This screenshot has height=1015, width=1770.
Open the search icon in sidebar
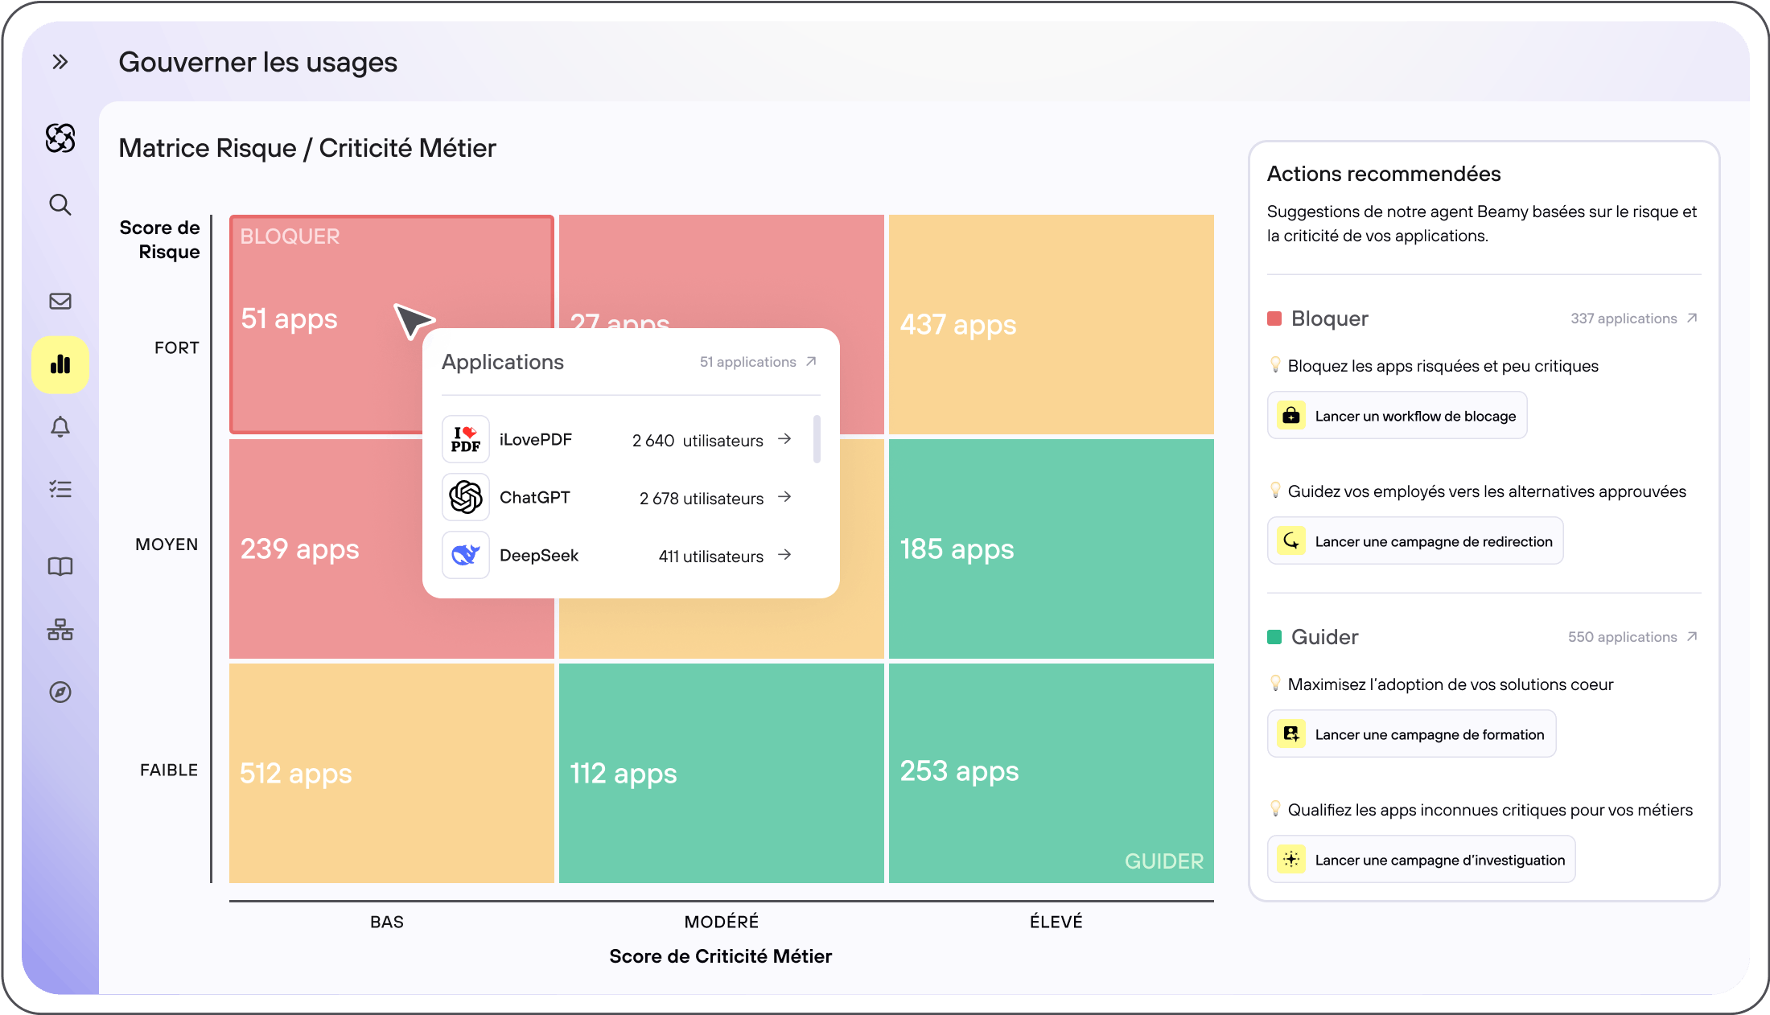pos(60,204)
